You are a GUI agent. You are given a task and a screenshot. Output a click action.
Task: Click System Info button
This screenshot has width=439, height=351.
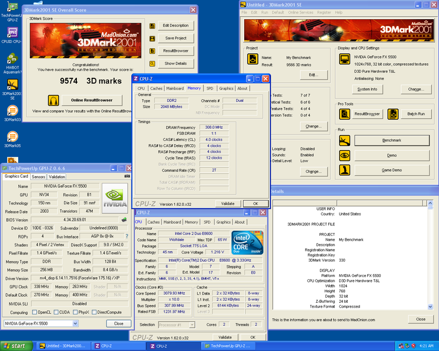(367, 89)
